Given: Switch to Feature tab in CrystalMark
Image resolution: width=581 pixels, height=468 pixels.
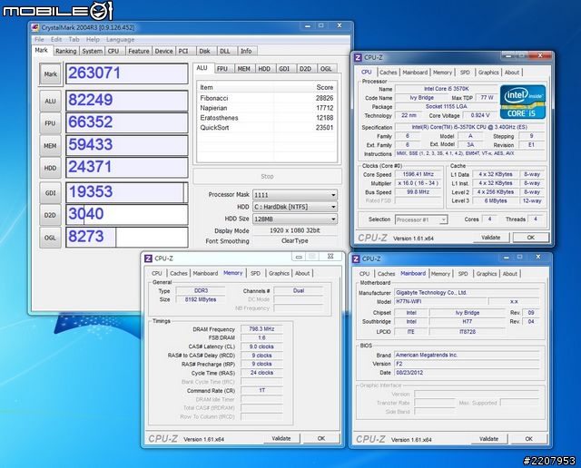Looking at the screenshot, I should pos(139,51).
